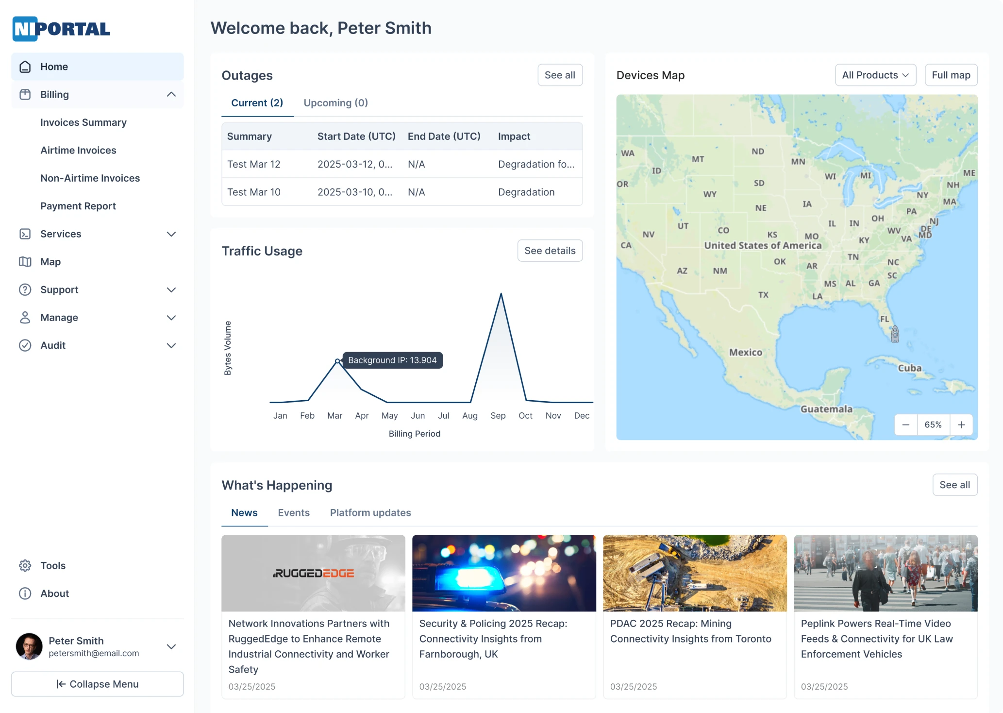This screenshot has height=713, width=1003.
Task: Open the Full map view
Action: click(x=951, y=75)
